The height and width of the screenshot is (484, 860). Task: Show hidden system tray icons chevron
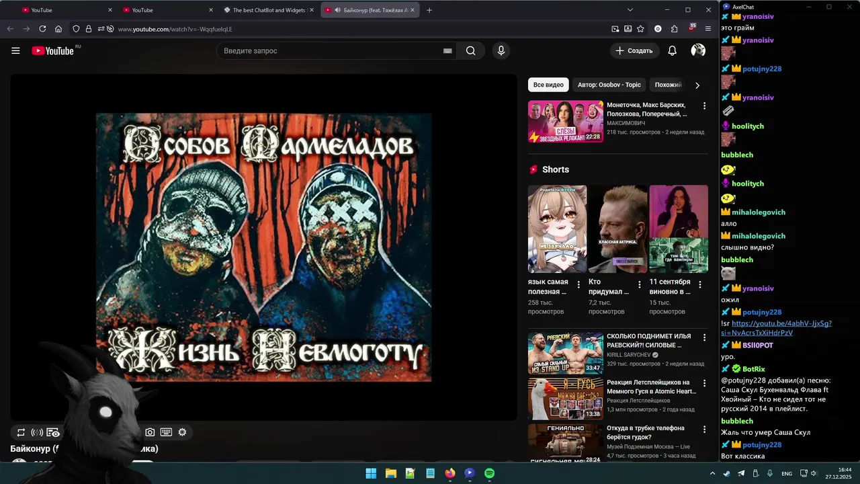tap(713, 473)
